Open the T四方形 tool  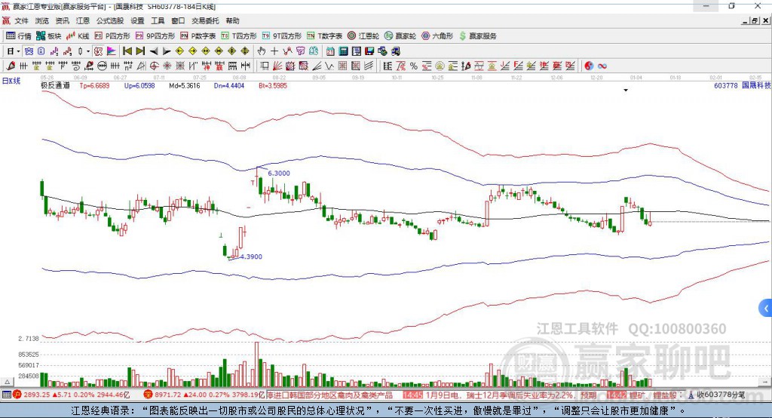coord(239,36)
